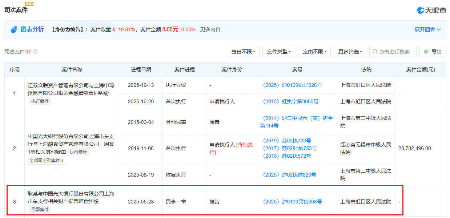Click the 导出 export button

(x=433, y=52)
